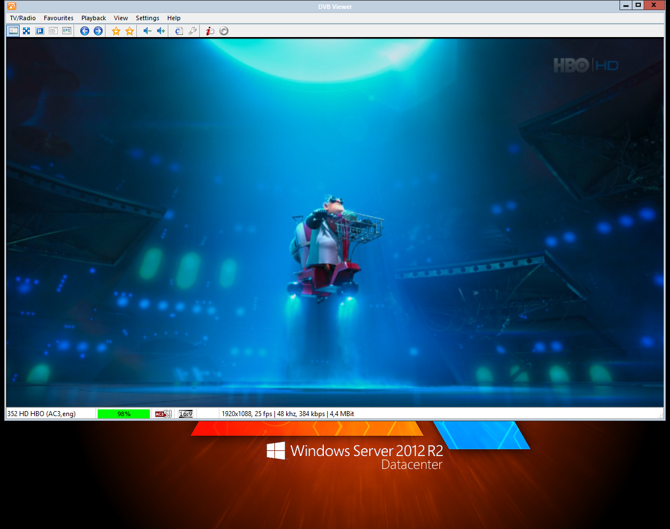
Task: Show channel info icon
Action: point(210,31)
